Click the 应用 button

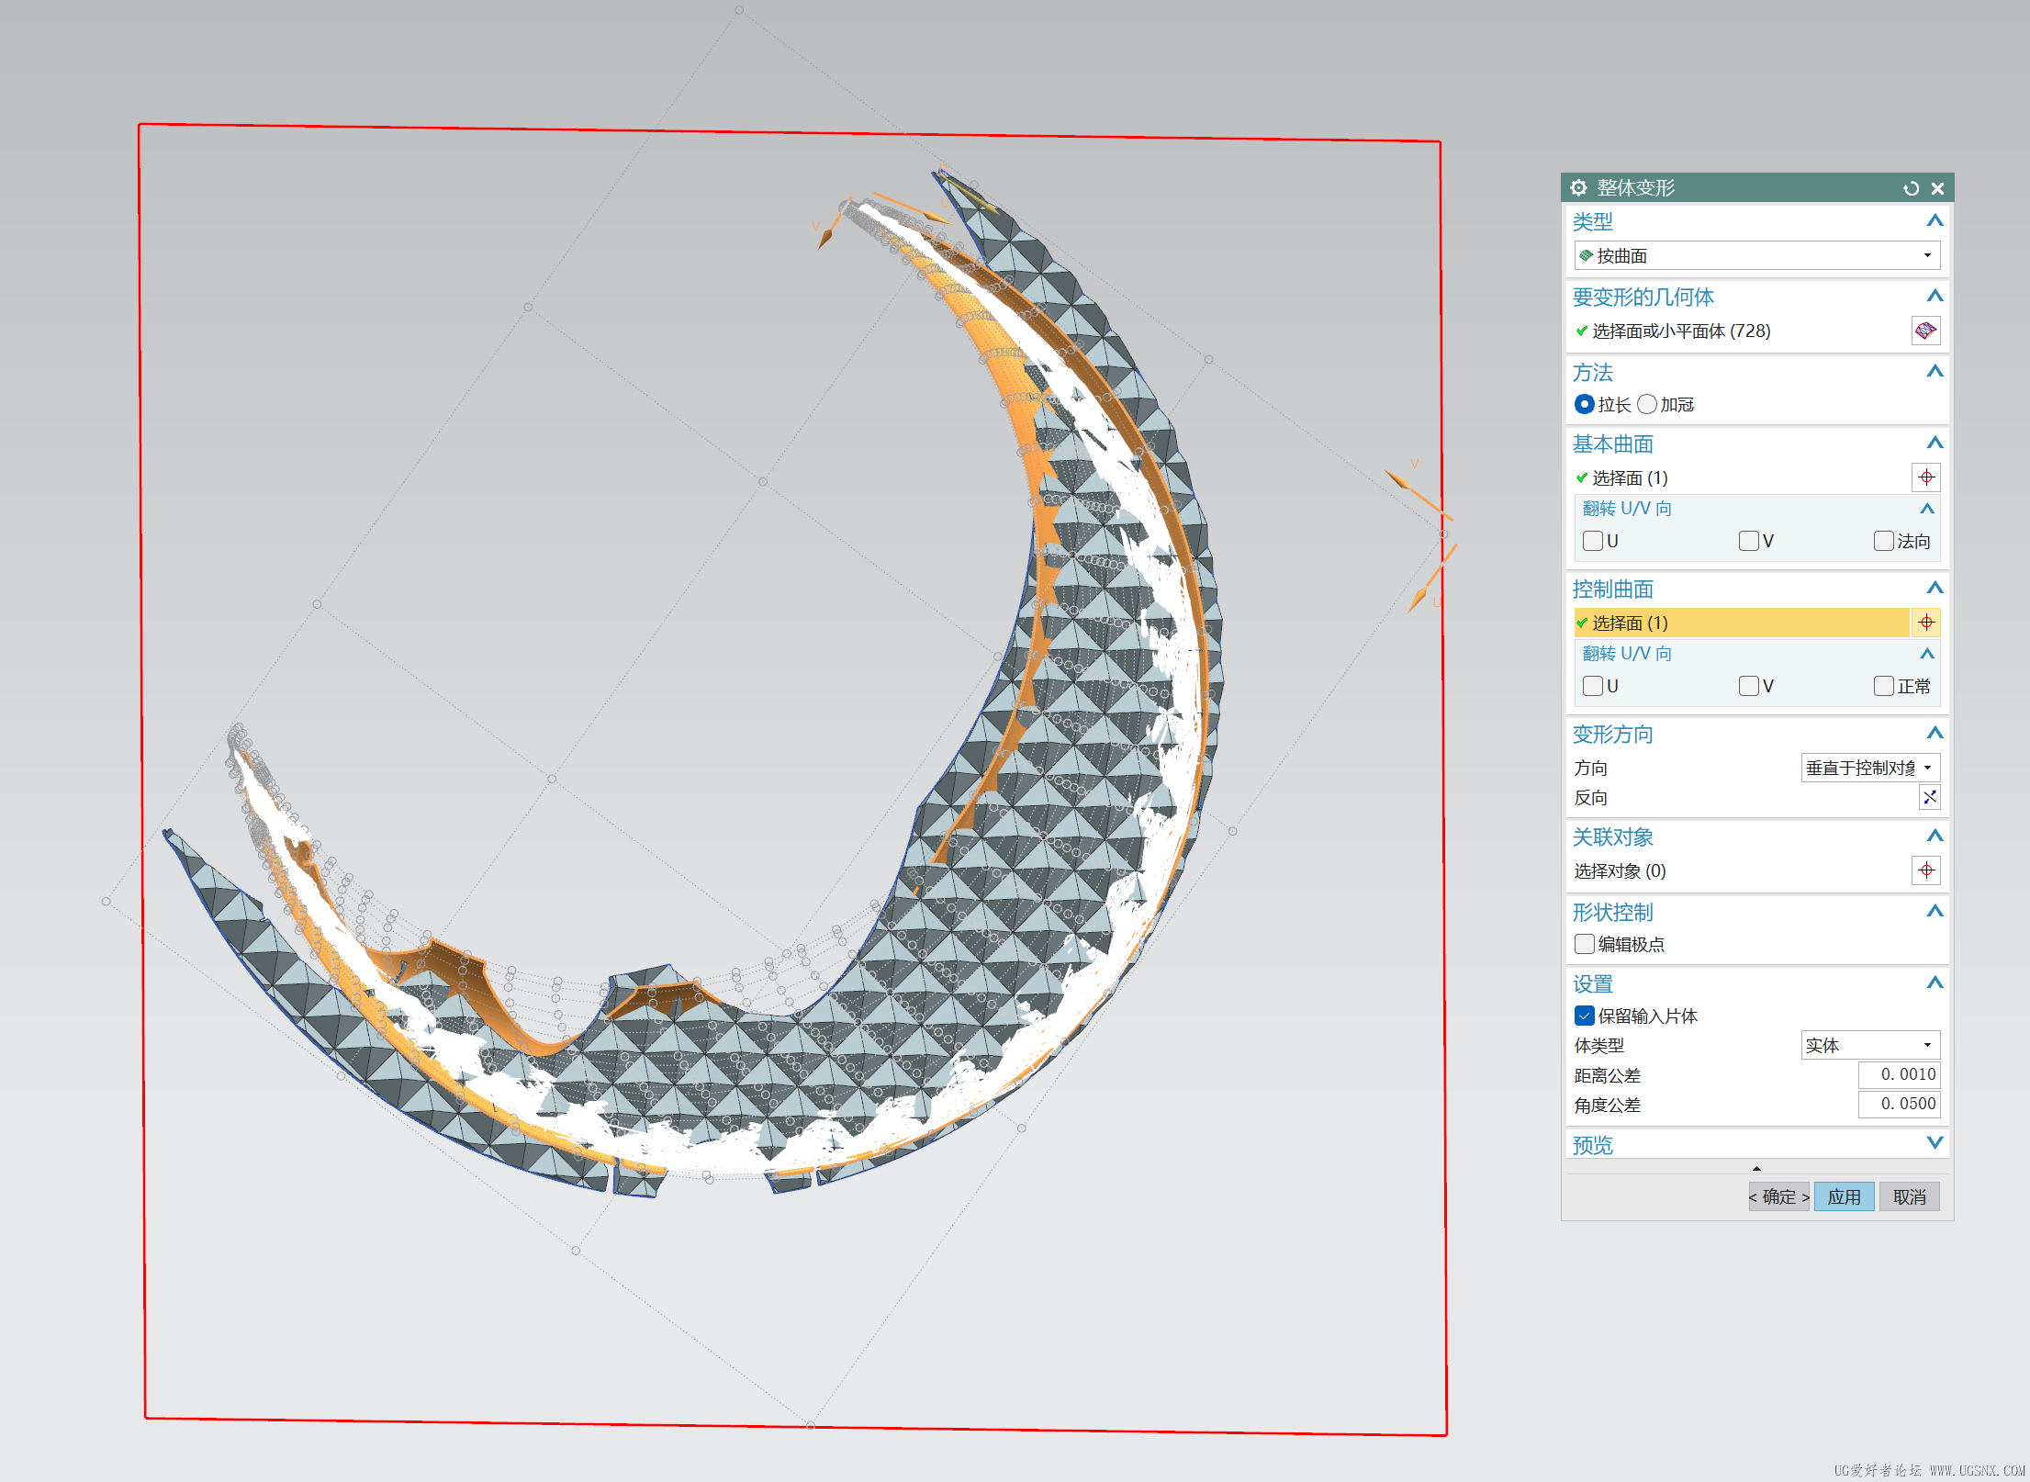click(x=1844, y=1196)
